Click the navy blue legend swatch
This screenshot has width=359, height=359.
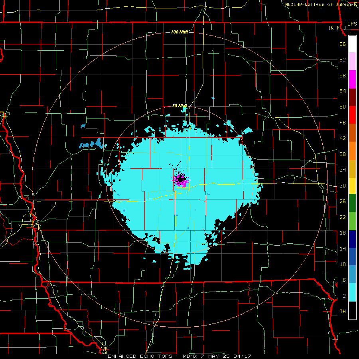352,239
